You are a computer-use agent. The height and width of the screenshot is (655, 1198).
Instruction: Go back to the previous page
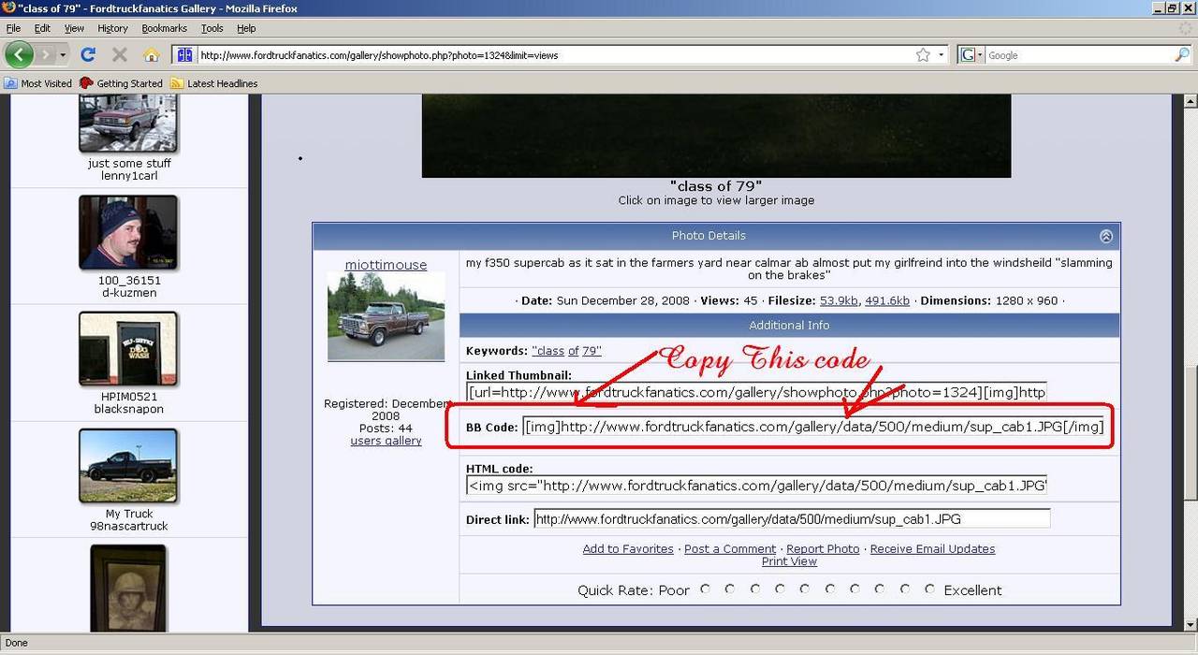(19, 54)
